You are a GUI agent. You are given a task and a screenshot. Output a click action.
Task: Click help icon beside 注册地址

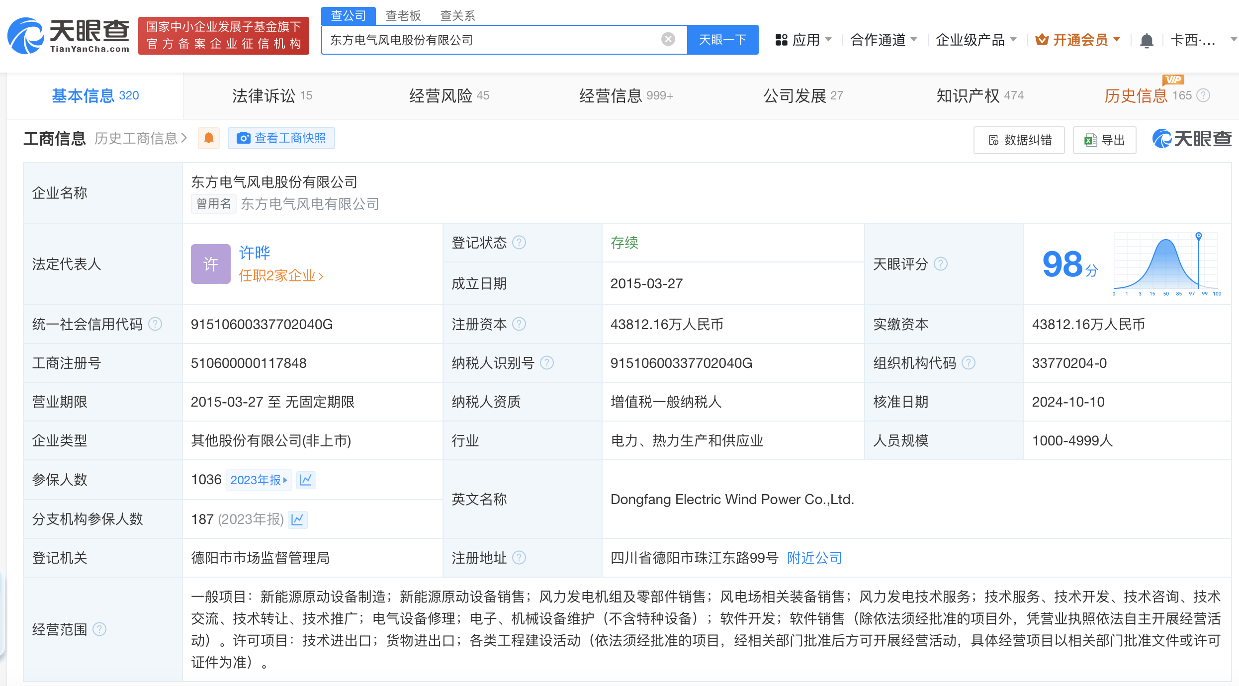(519, 558)
